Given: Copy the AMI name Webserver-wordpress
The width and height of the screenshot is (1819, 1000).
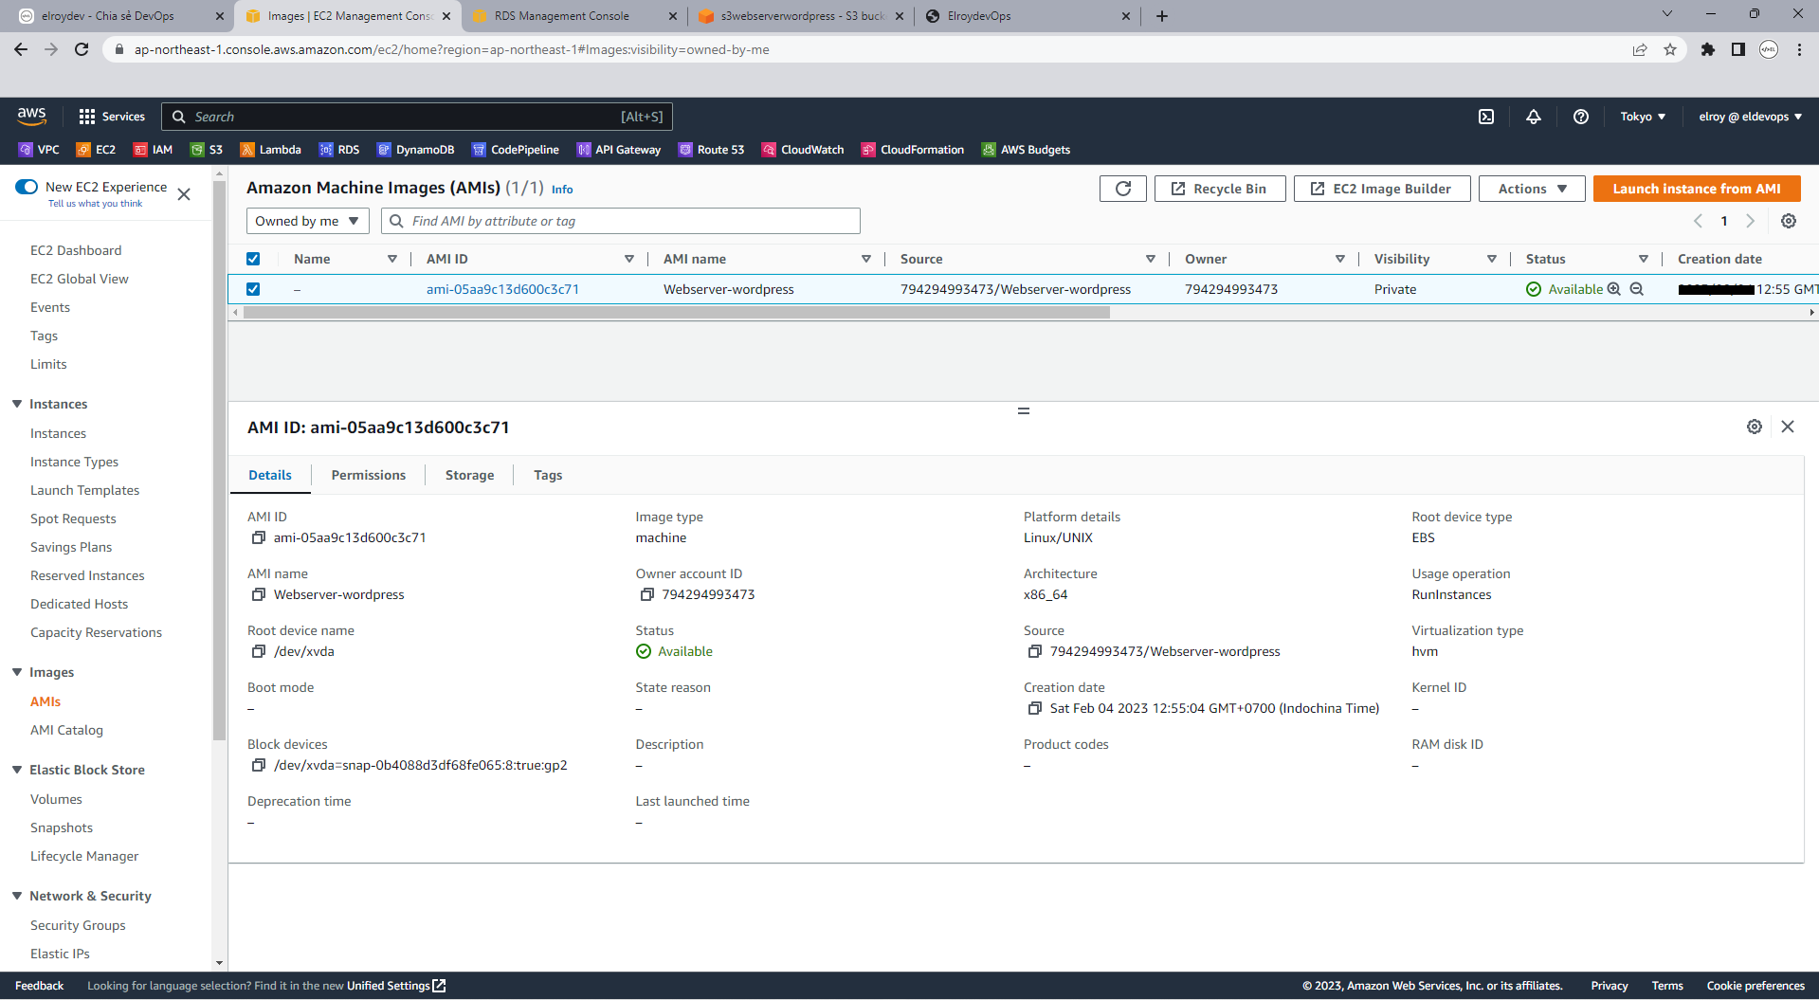Looking at the screenshot, I should click(258, 594).
